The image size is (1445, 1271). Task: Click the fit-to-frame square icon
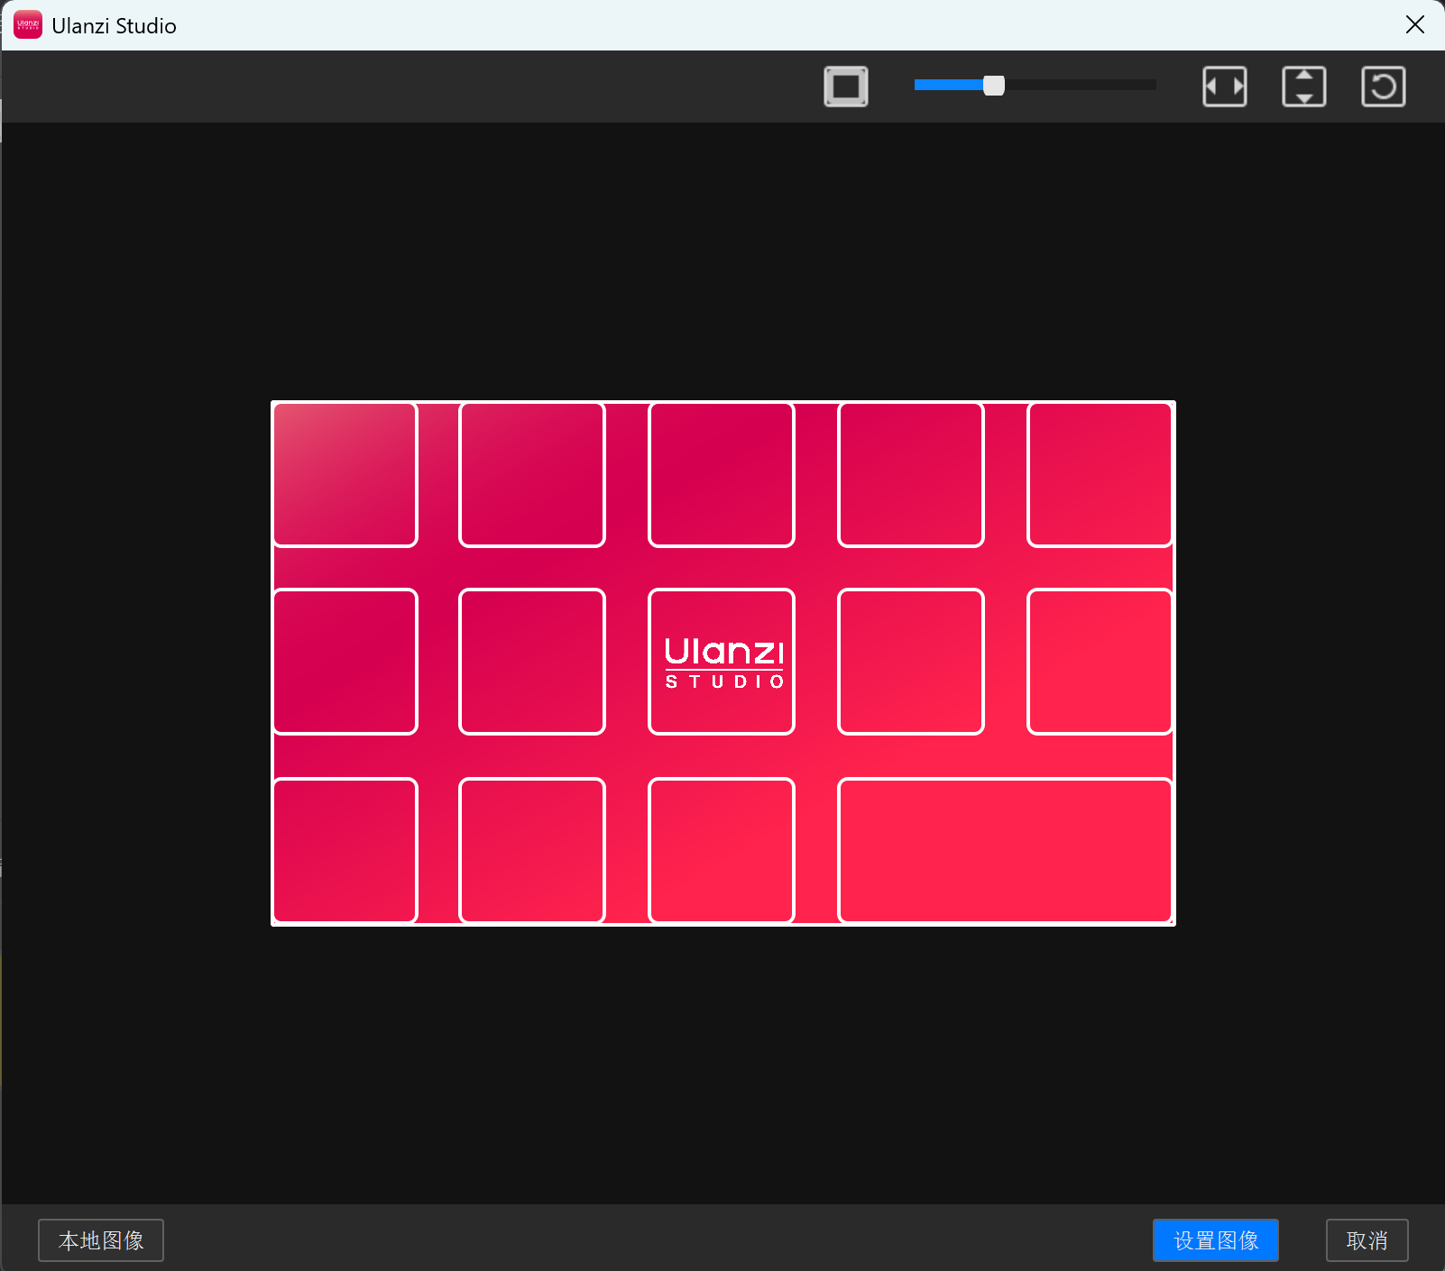pyautogui.click(x=845, y=87)
